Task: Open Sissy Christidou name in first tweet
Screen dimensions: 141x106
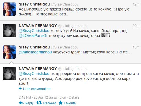Action: 34,4
